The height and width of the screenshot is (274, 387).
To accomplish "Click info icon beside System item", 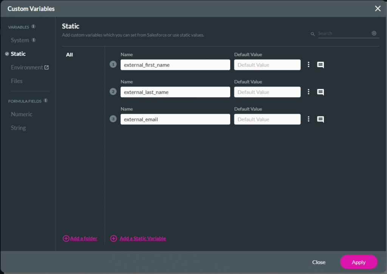I will tap(34, 40).
